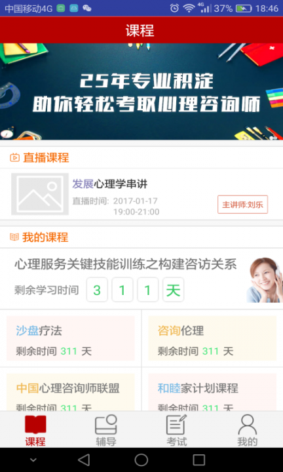Open 心理服务关键技能训练之构建咨访关系 course

tap(125, 264)
